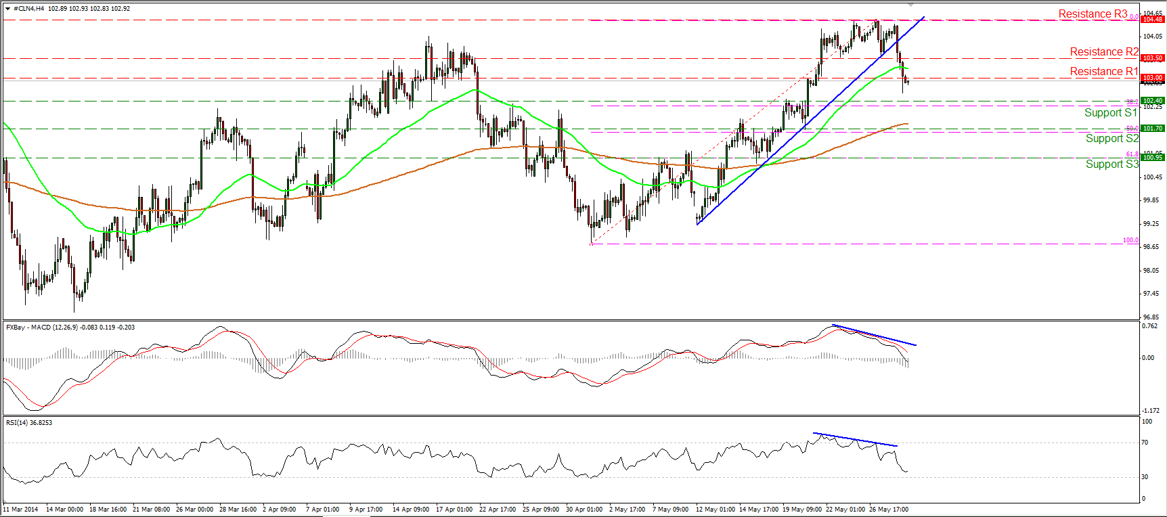Click the 17 Apr 01:00 time label

point(454,510)
